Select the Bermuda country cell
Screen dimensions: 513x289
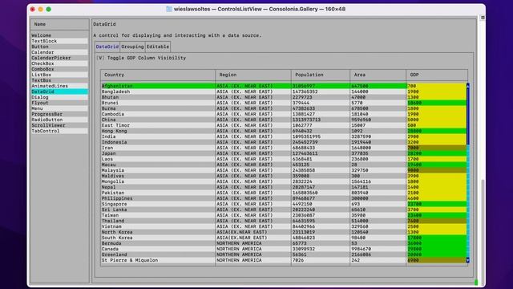158,243
